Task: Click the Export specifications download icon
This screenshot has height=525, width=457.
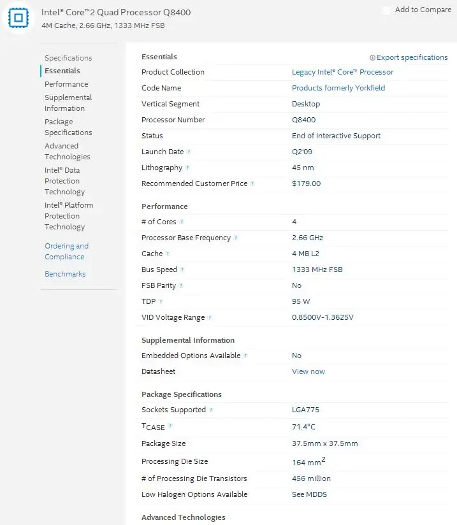Action: coord(373,58)
